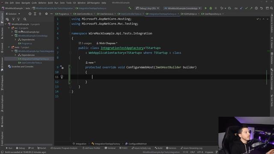The height and width of the screenshot is (154, 274).
Task: Build solution using the hammer icon
Action: 130,8
